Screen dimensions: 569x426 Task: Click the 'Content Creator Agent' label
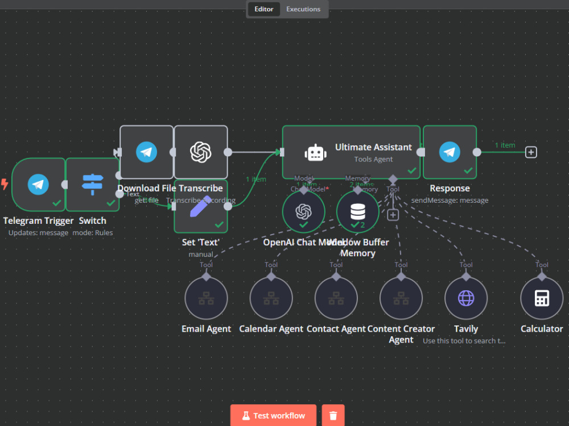[x=401, y=334]
